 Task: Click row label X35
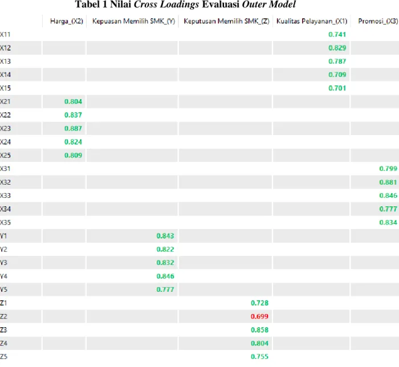(5, 223)
